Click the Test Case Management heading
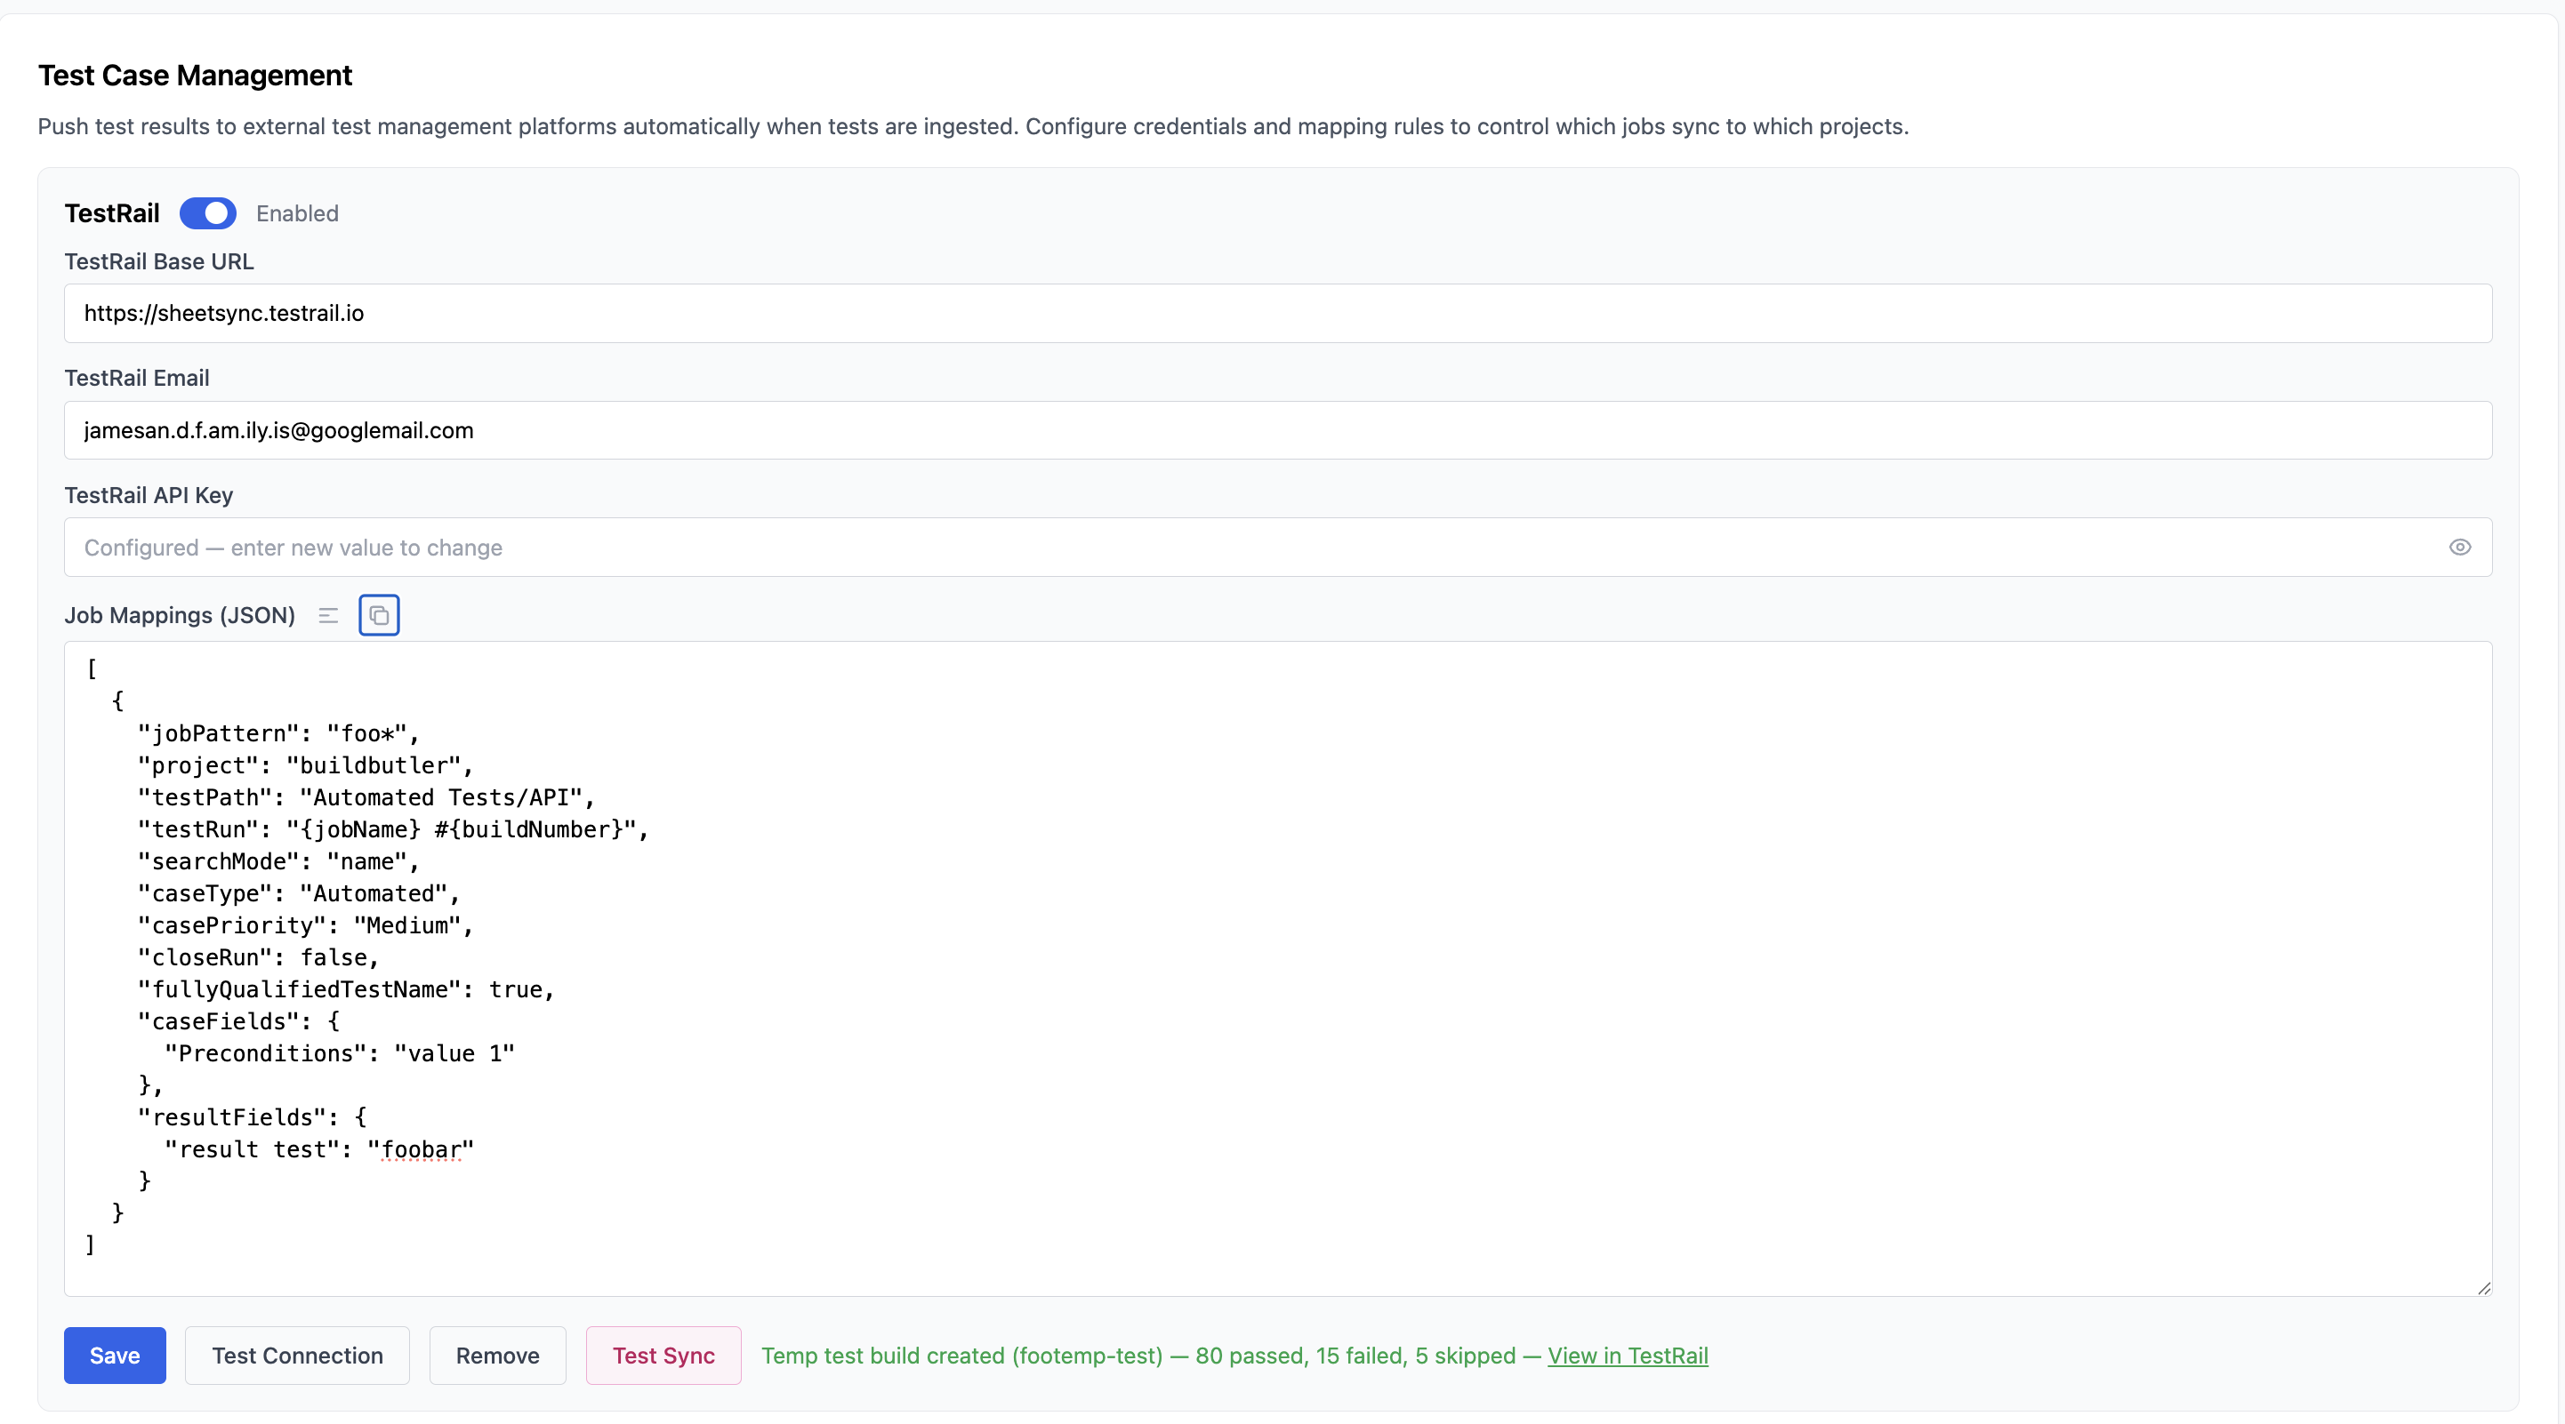This screenshot has width=2565, height=1424. (195, 75)
